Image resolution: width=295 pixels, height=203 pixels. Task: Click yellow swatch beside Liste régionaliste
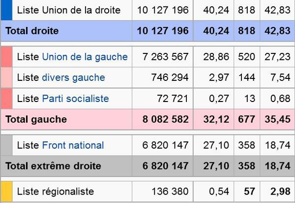(6, 191)
